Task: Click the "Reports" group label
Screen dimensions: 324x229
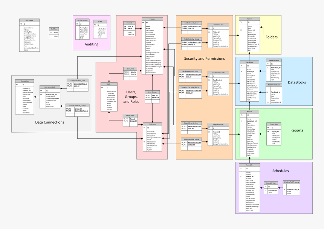Action: (297, 130)
